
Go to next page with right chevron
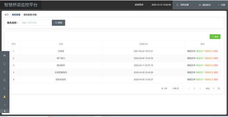point(200,88)
